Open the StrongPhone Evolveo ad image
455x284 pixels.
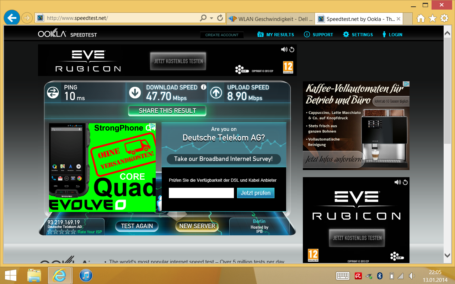pos(102,168)
